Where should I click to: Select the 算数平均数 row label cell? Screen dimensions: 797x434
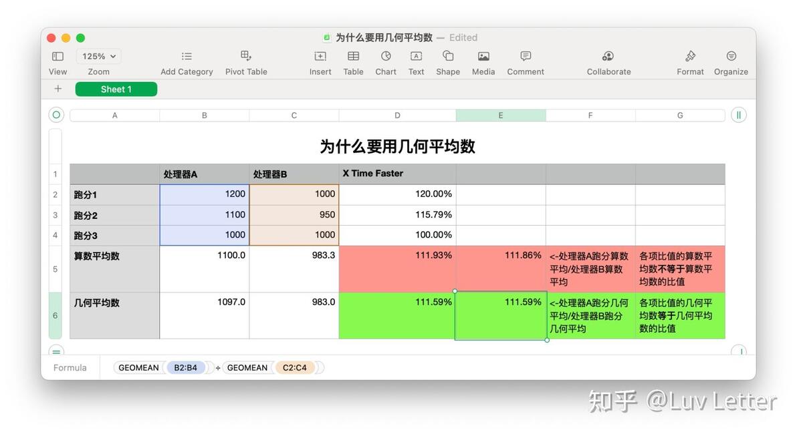tap(115, 269)
